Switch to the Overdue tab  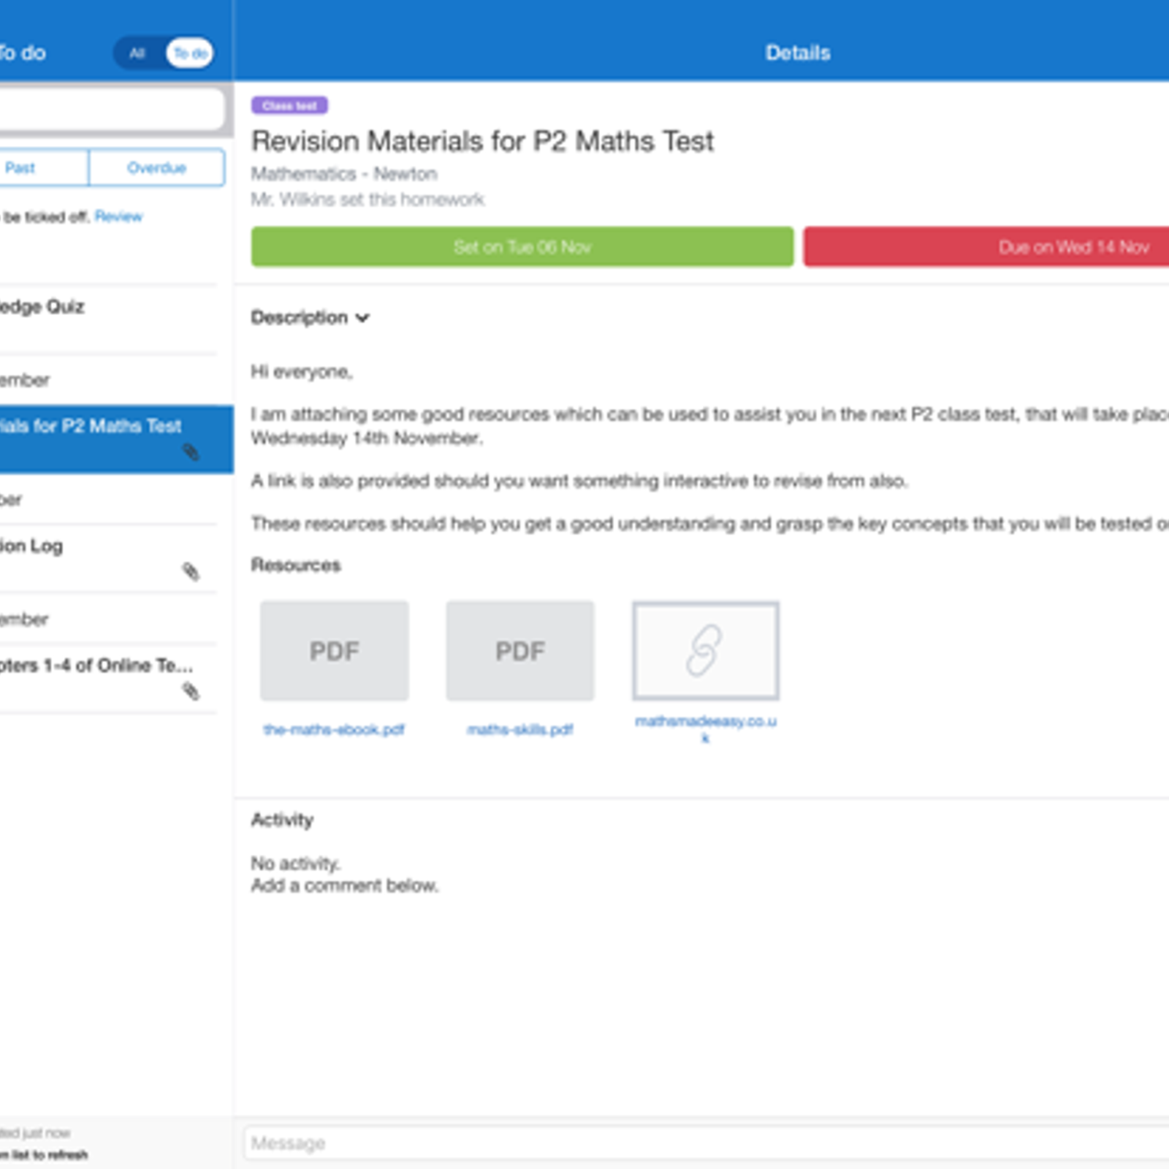tap(156, 168)
